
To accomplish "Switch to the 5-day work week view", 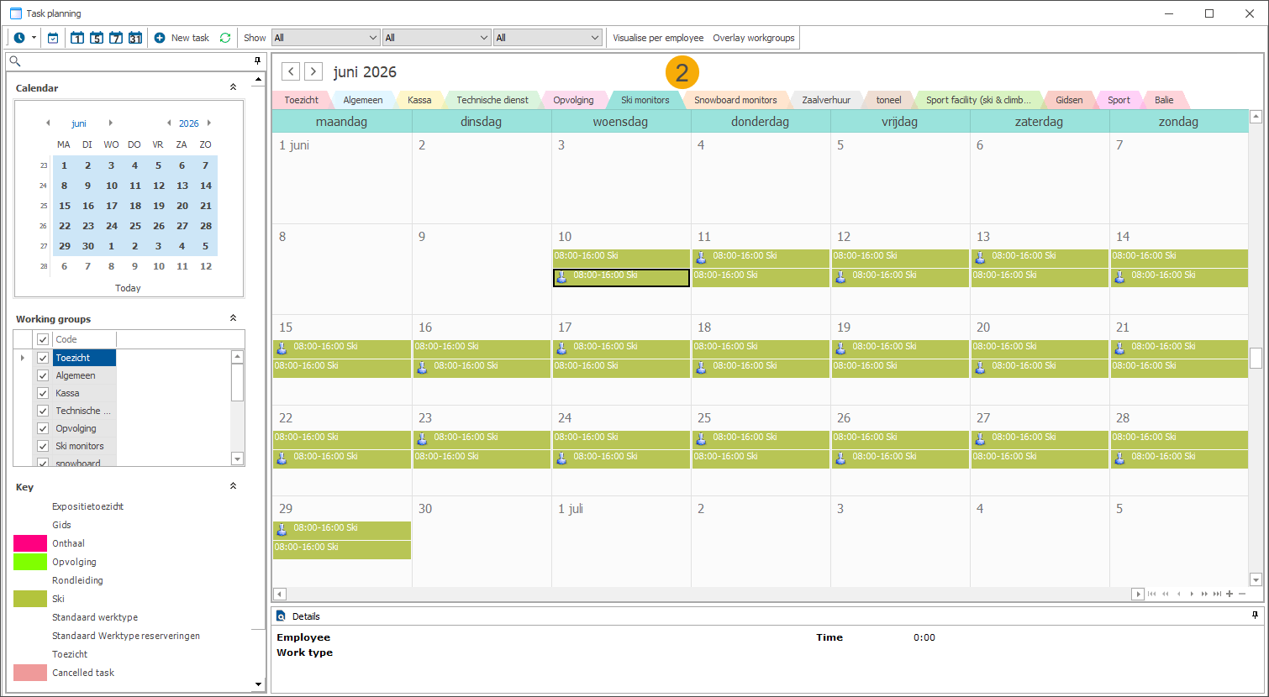I will point(97,38).
